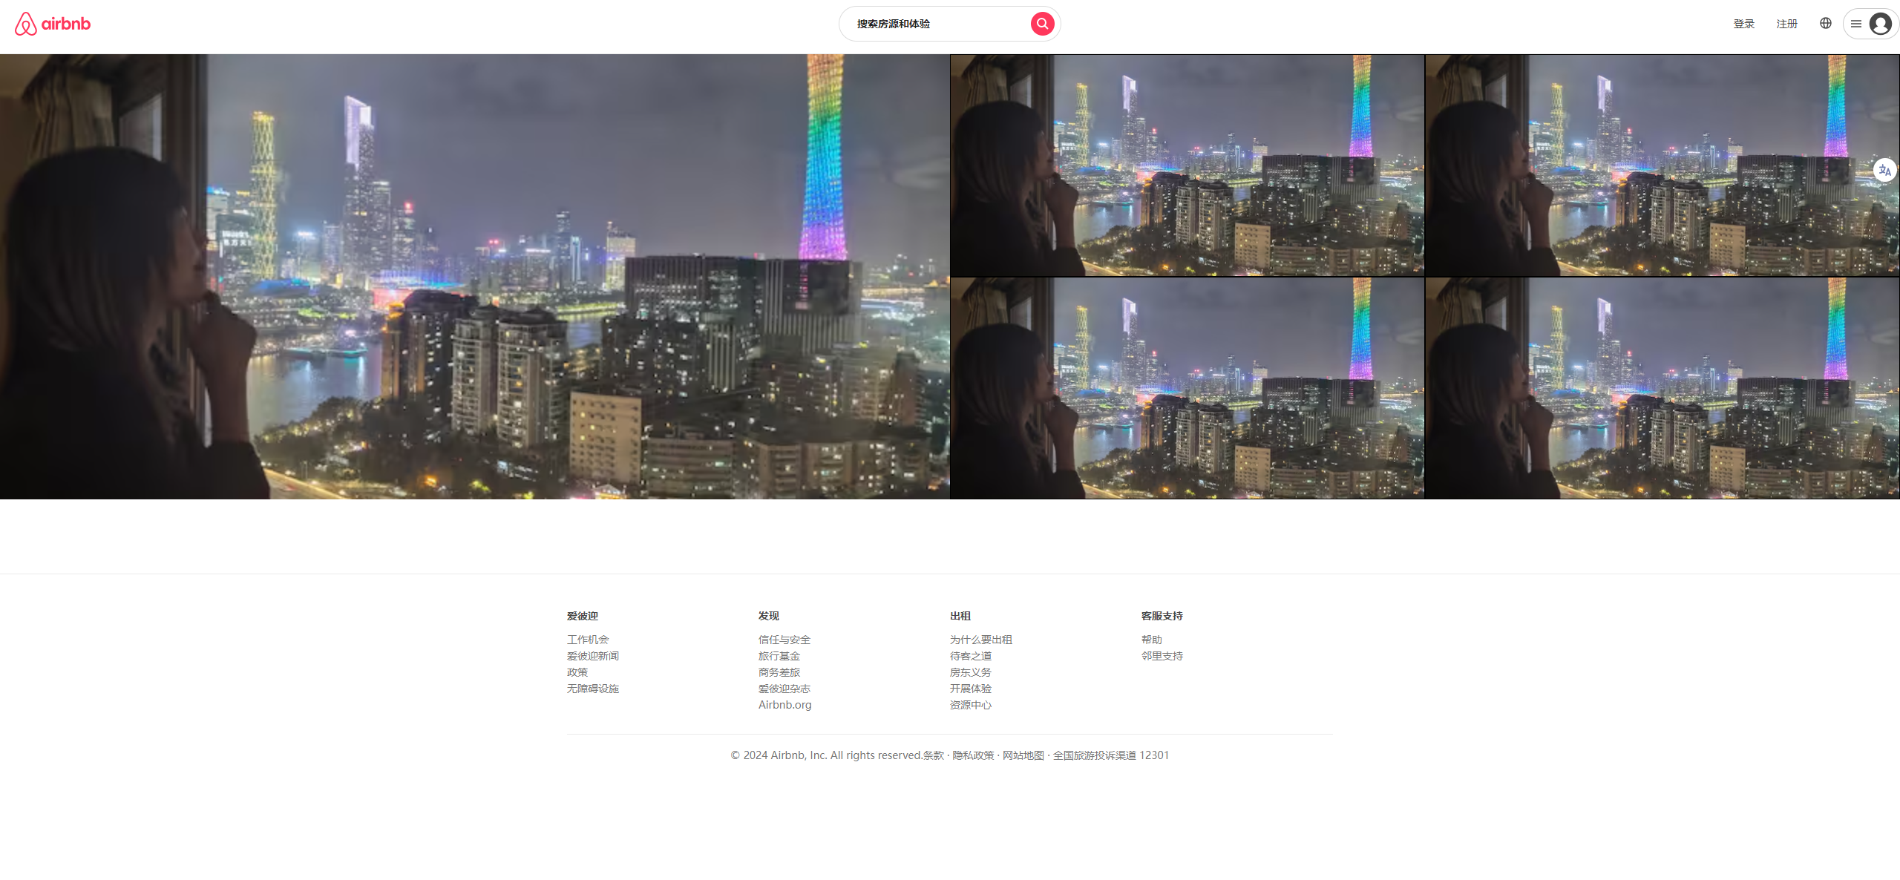
Task: Click the 帮助 help link
Action: tap(1151, 640)
